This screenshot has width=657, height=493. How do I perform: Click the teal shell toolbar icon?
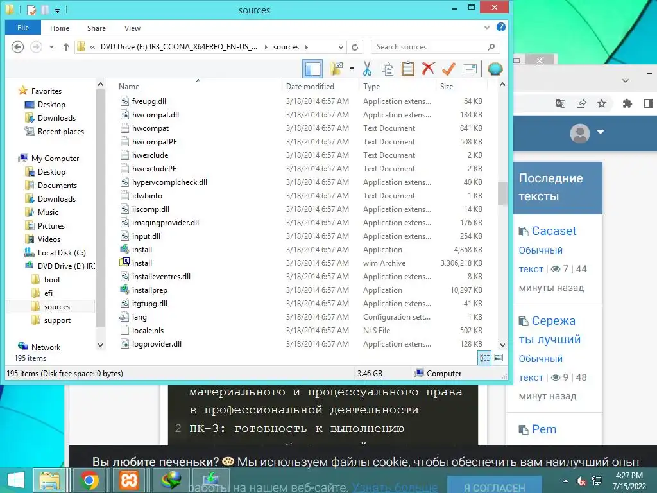[x=495, y=69]
